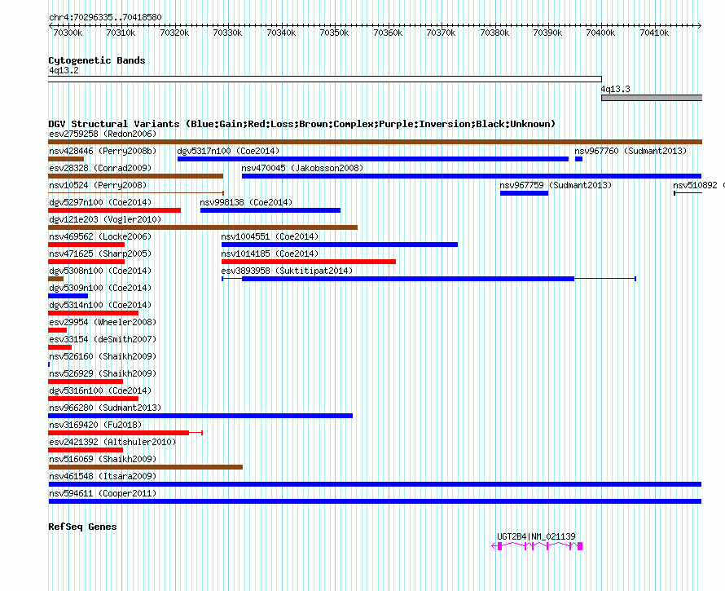Click nsv526160 (Shaikh2009) label

(103, 356)
